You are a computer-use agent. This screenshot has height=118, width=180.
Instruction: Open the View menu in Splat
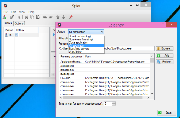(22, 12)
